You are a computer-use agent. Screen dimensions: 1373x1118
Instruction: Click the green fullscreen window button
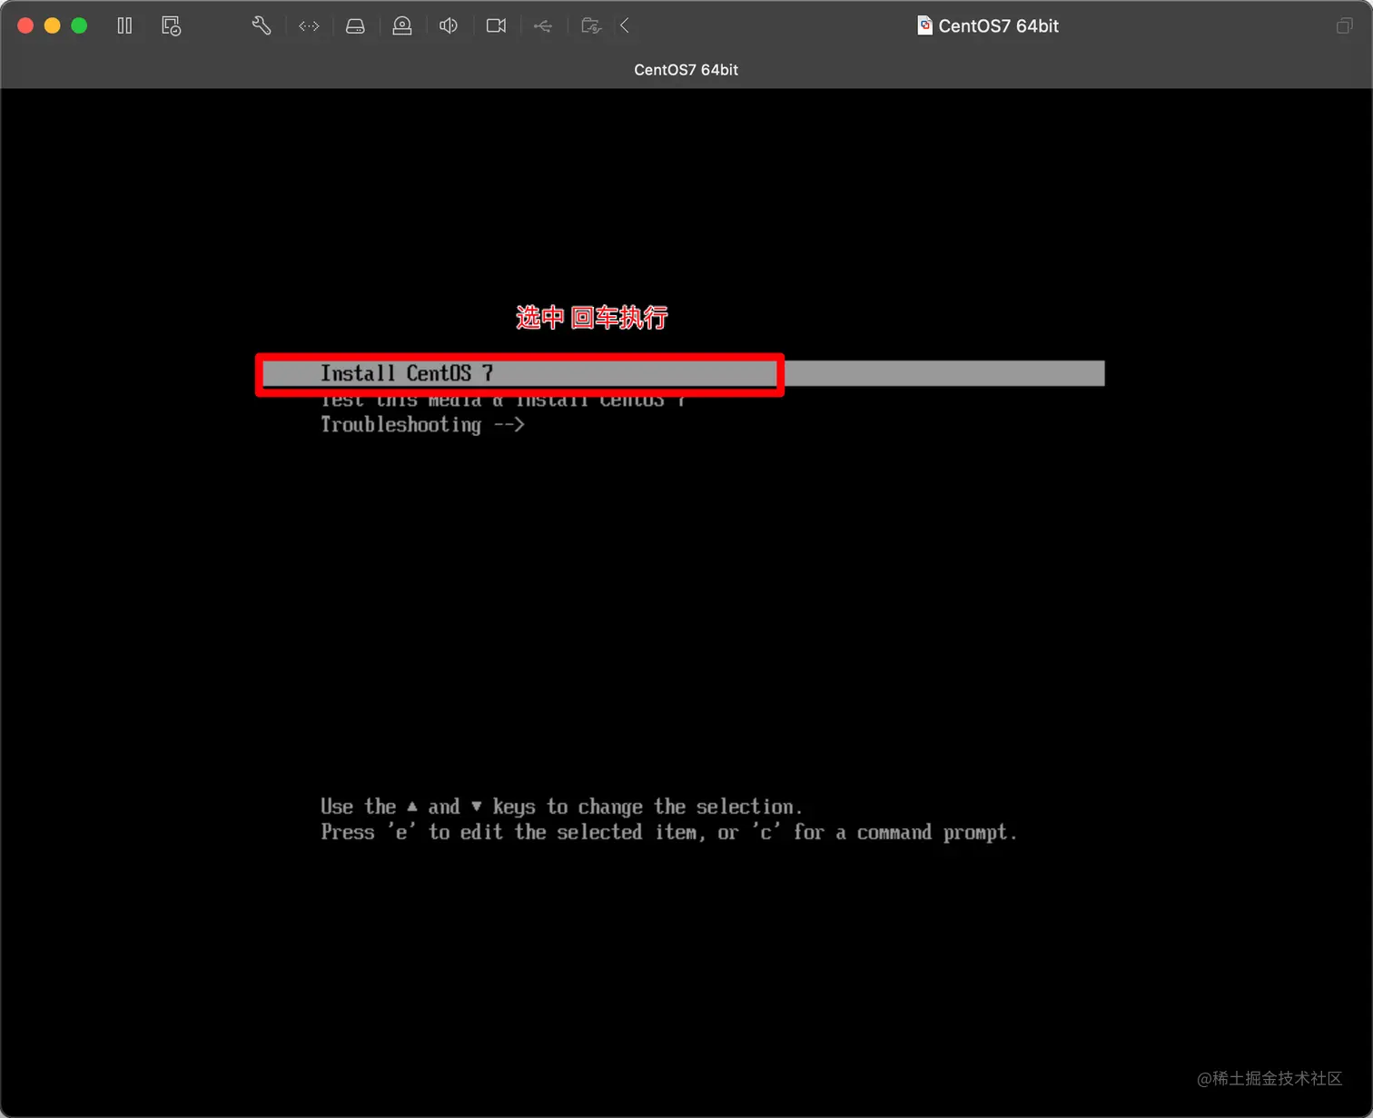pyautogui.click(x=79, y=25)
